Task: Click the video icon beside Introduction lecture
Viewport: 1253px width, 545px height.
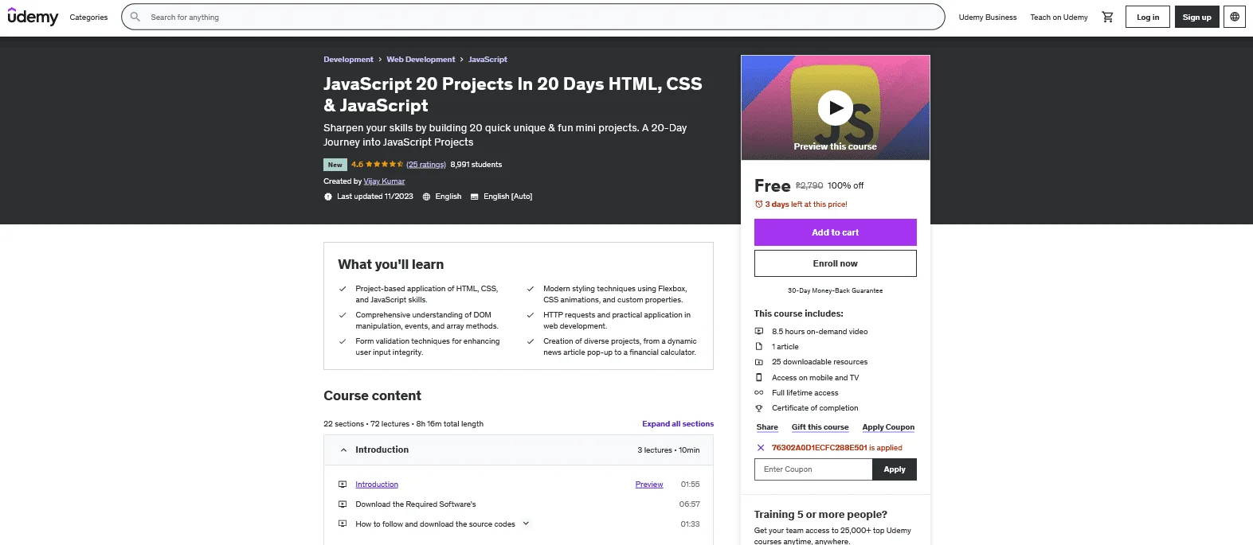Action: click(343, 485)
